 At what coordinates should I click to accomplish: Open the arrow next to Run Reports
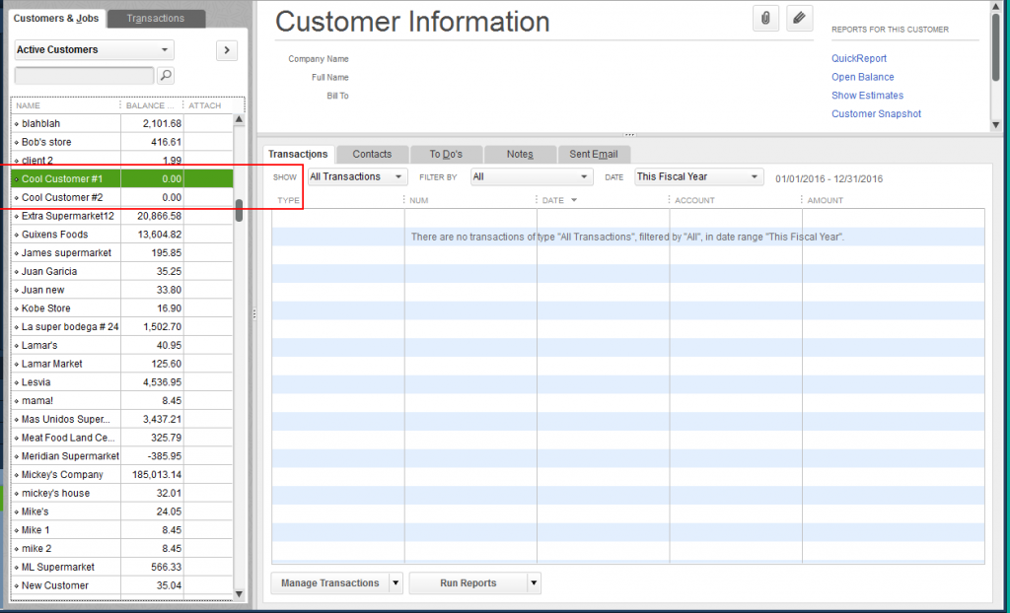click(x=535, y=583)
